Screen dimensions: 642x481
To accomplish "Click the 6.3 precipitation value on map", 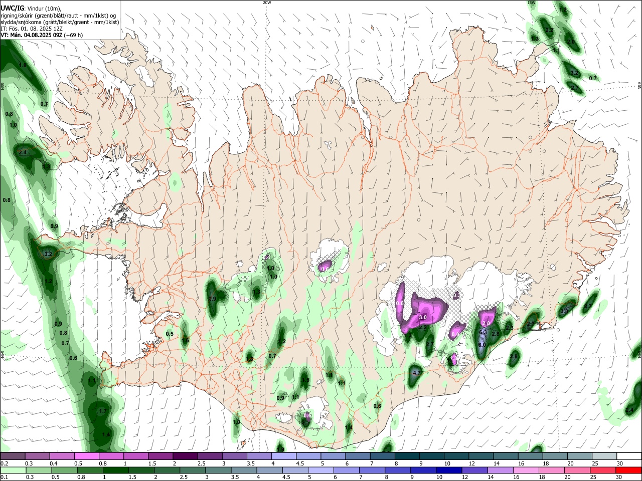I will (483, 332).
